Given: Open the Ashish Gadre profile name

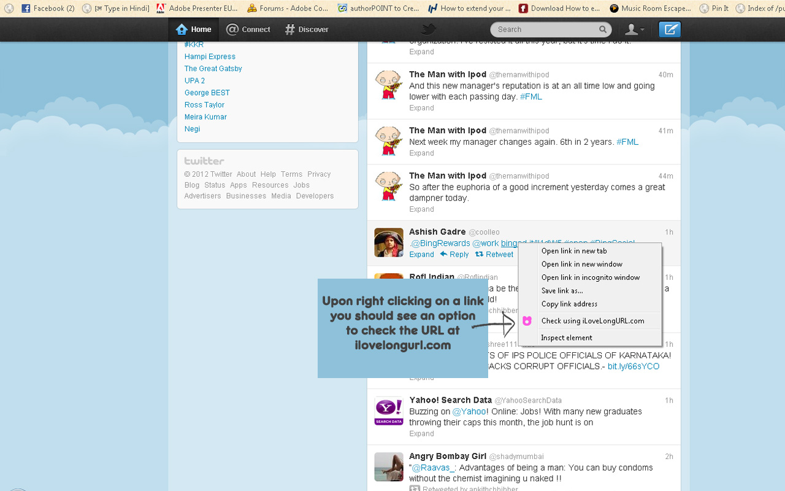Looking at the screenshot, I should pyautogui.click(x=437, y=232).
